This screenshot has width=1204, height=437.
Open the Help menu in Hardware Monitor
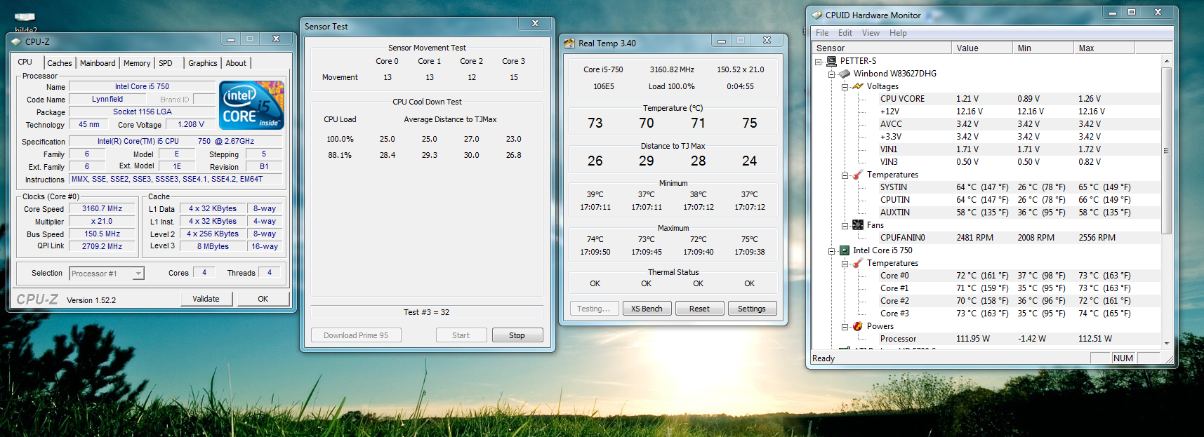point(898,33)
